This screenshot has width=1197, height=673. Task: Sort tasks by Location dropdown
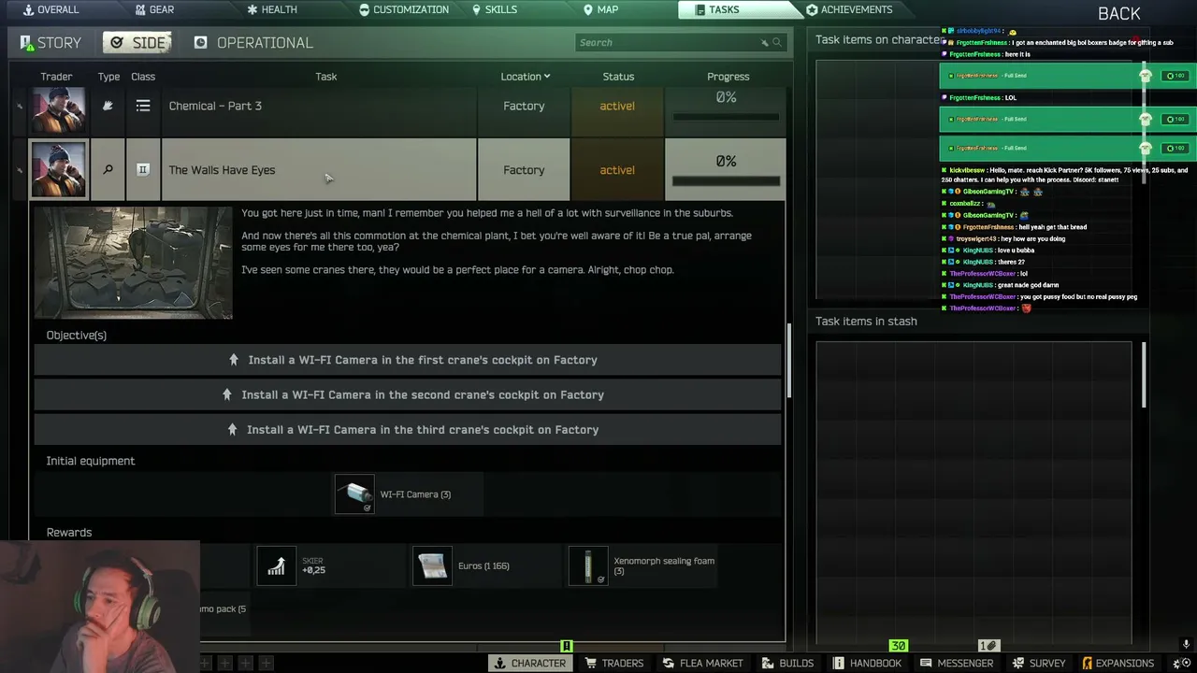tap(525, 77)
